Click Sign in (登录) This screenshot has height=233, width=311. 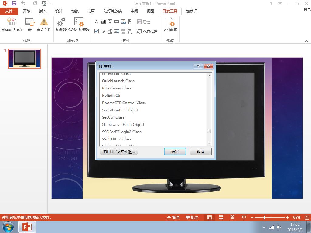point(307,10)
